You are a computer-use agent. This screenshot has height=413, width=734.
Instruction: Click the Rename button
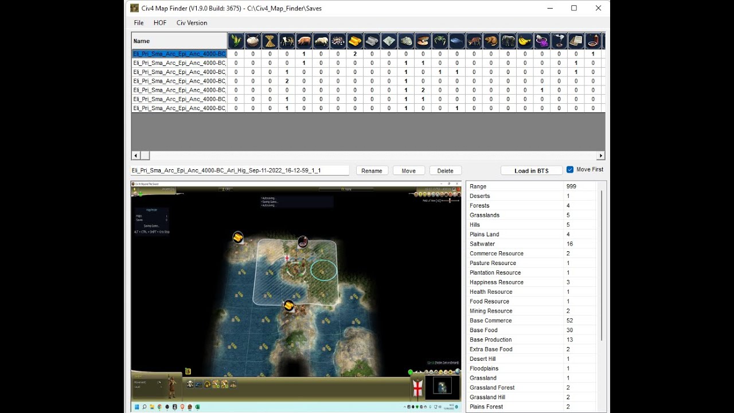tap(372, 170)
